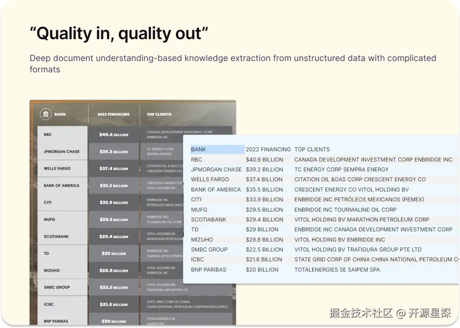460x328 pixels.
Task: Click CITATION OIL &GAS CORP clients cell
Action: coord(360,180)
